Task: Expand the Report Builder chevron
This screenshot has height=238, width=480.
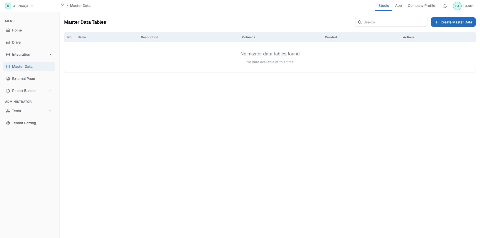Action: (50, 91)
